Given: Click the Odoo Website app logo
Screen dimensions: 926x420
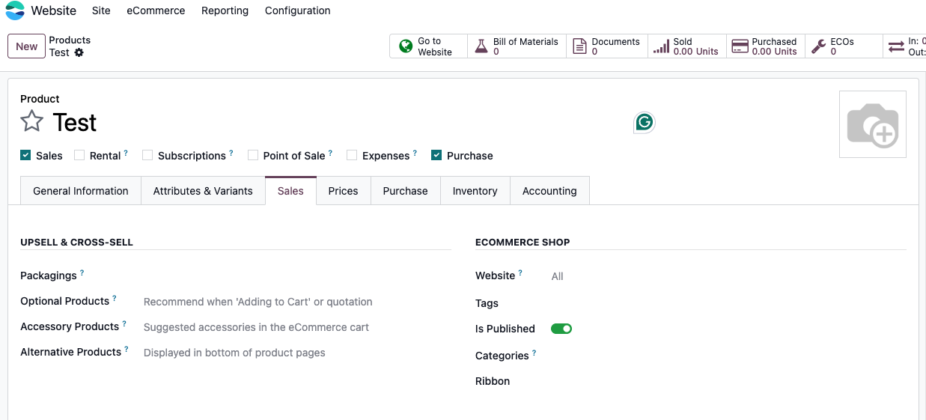Looking at the screenshot, I should point(15,10).
